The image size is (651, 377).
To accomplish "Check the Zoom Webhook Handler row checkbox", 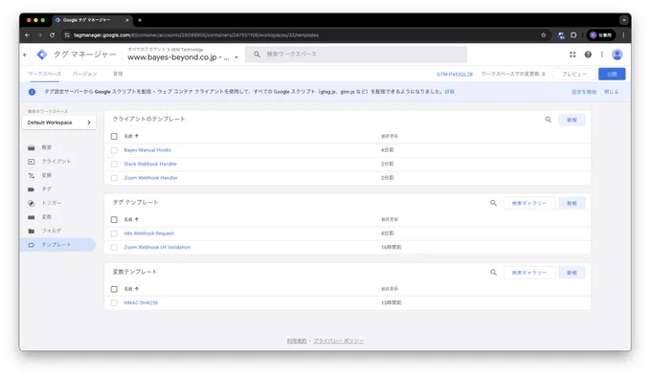I will [x=114, y=178].
